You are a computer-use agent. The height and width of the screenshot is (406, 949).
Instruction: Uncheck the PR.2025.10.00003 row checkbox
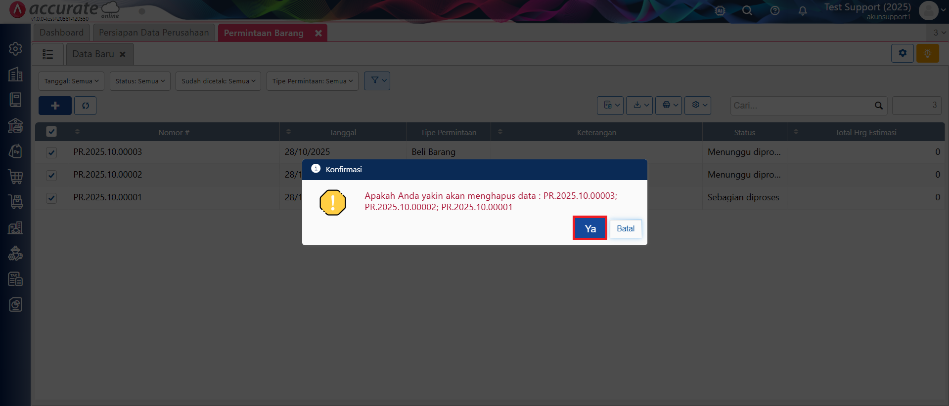tap(51, 152)
